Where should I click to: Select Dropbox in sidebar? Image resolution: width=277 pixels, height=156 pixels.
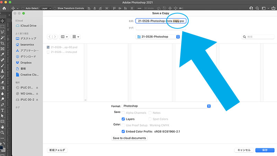24,63
